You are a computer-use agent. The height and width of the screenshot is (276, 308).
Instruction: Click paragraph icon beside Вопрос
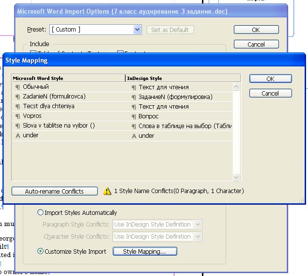point(134,117)
